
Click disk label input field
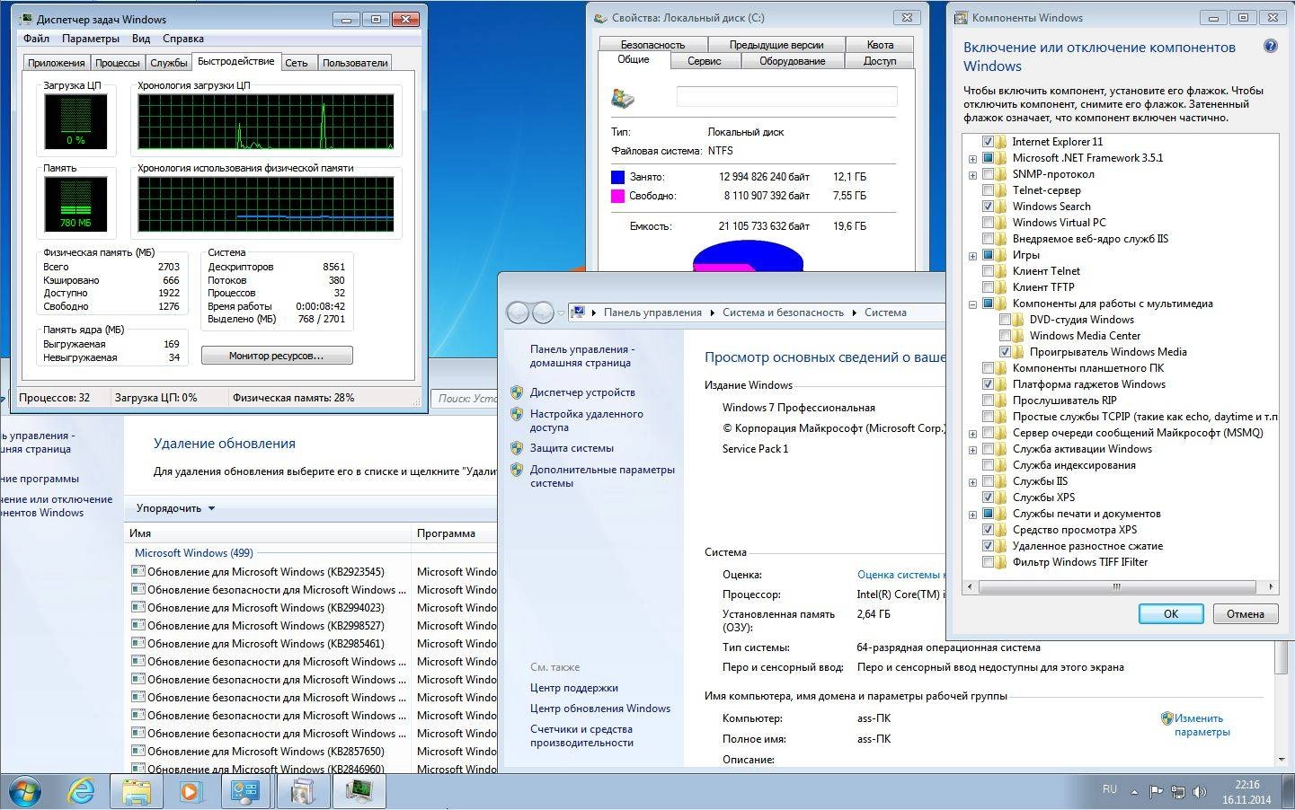pos(786,97)
